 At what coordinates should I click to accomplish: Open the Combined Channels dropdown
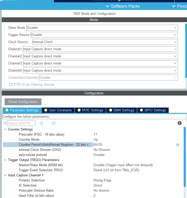[x=108, y=77]
